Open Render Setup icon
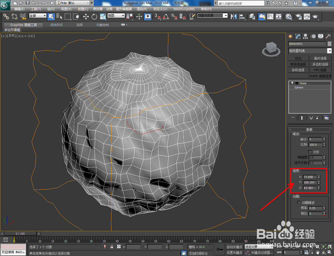The height and width of the screenshot is (256, 334). [298, 17]
